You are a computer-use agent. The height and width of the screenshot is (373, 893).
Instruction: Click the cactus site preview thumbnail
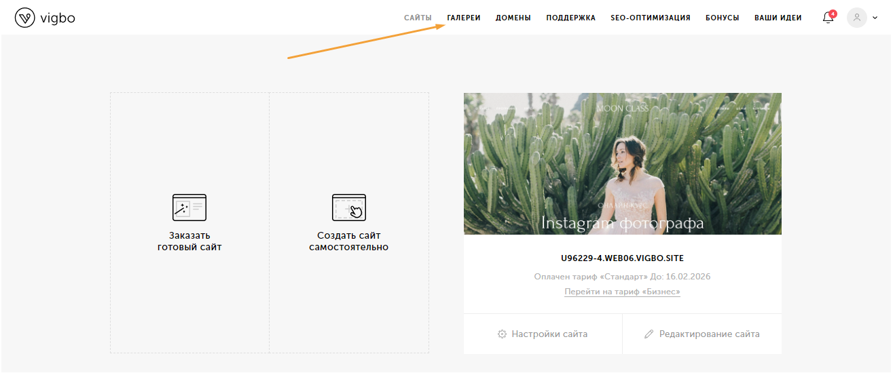(x=623, y=163)
